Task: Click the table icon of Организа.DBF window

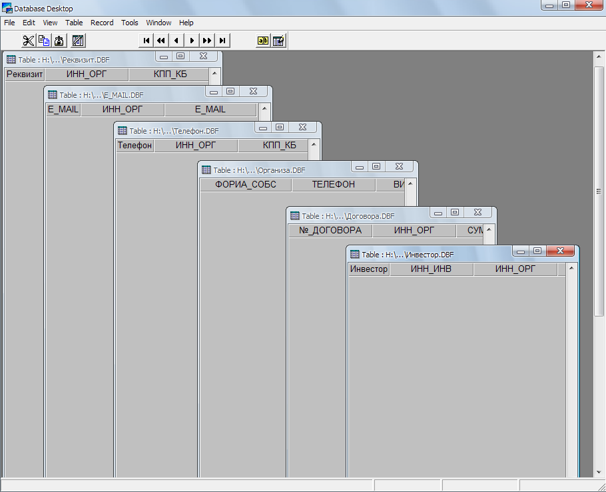Action: tap(206, 170)
